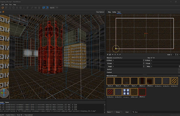Rotate the UV counter-clockwise icon
The image size is (180, 116).
point(117,54)
